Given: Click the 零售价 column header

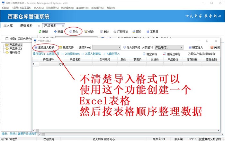Looking at the screenshot, I should point(138,60).
